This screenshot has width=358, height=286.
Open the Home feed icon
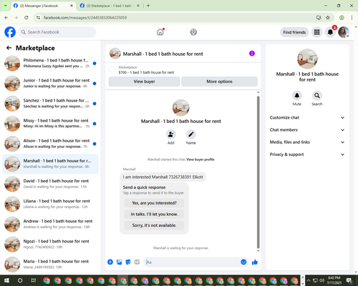[160, 32]
